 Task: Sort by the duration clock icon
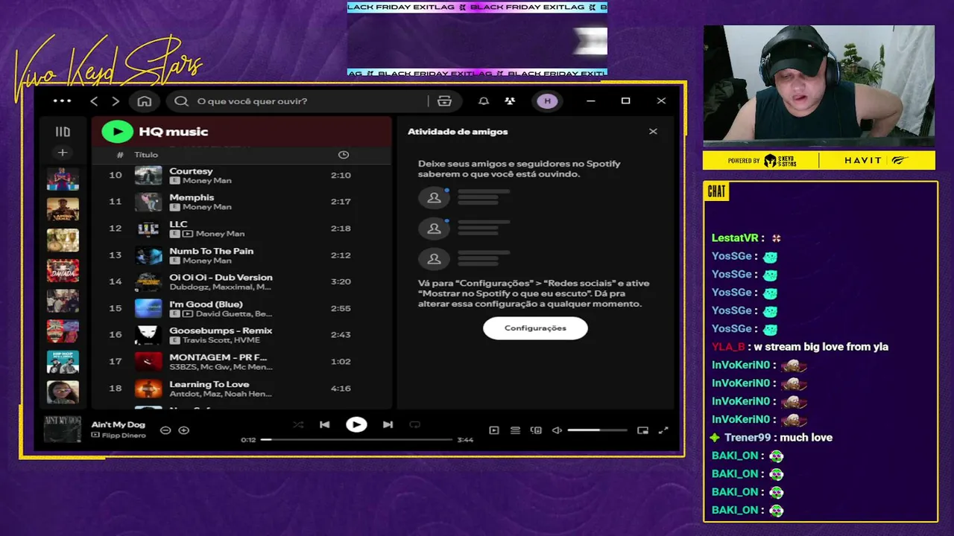click(344, 155)
